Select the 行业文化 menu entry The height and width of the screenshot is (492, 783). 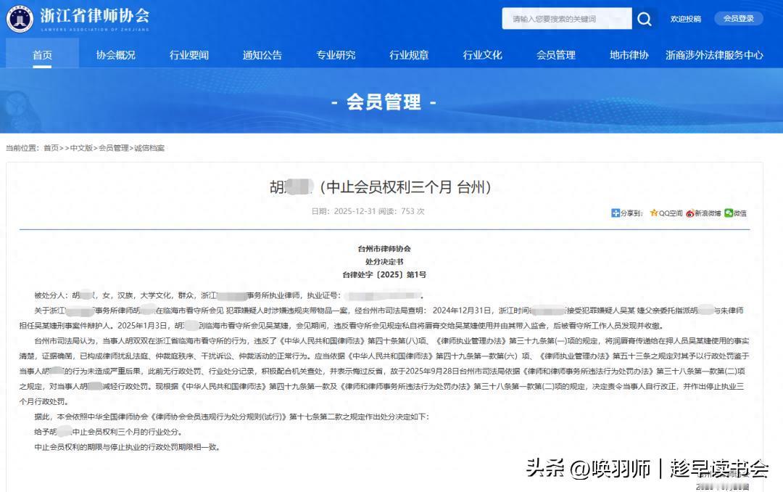tap(481, 54)
